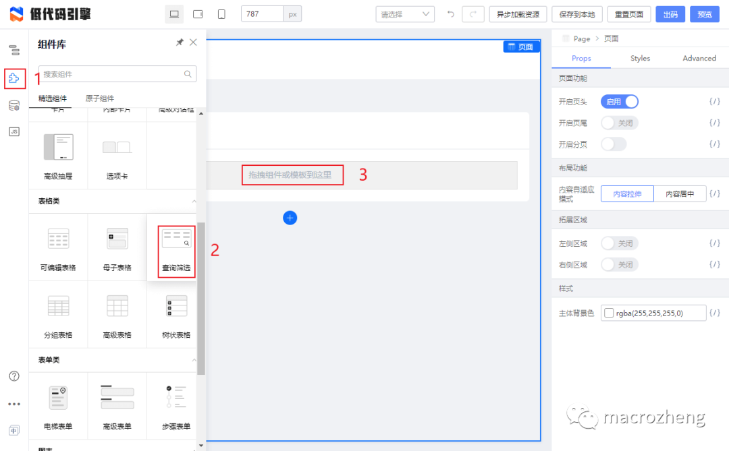The height and width of the screenshot is (451, 729).
Task: Open 右侧区域 {/} expander
Action: [715, 264]
